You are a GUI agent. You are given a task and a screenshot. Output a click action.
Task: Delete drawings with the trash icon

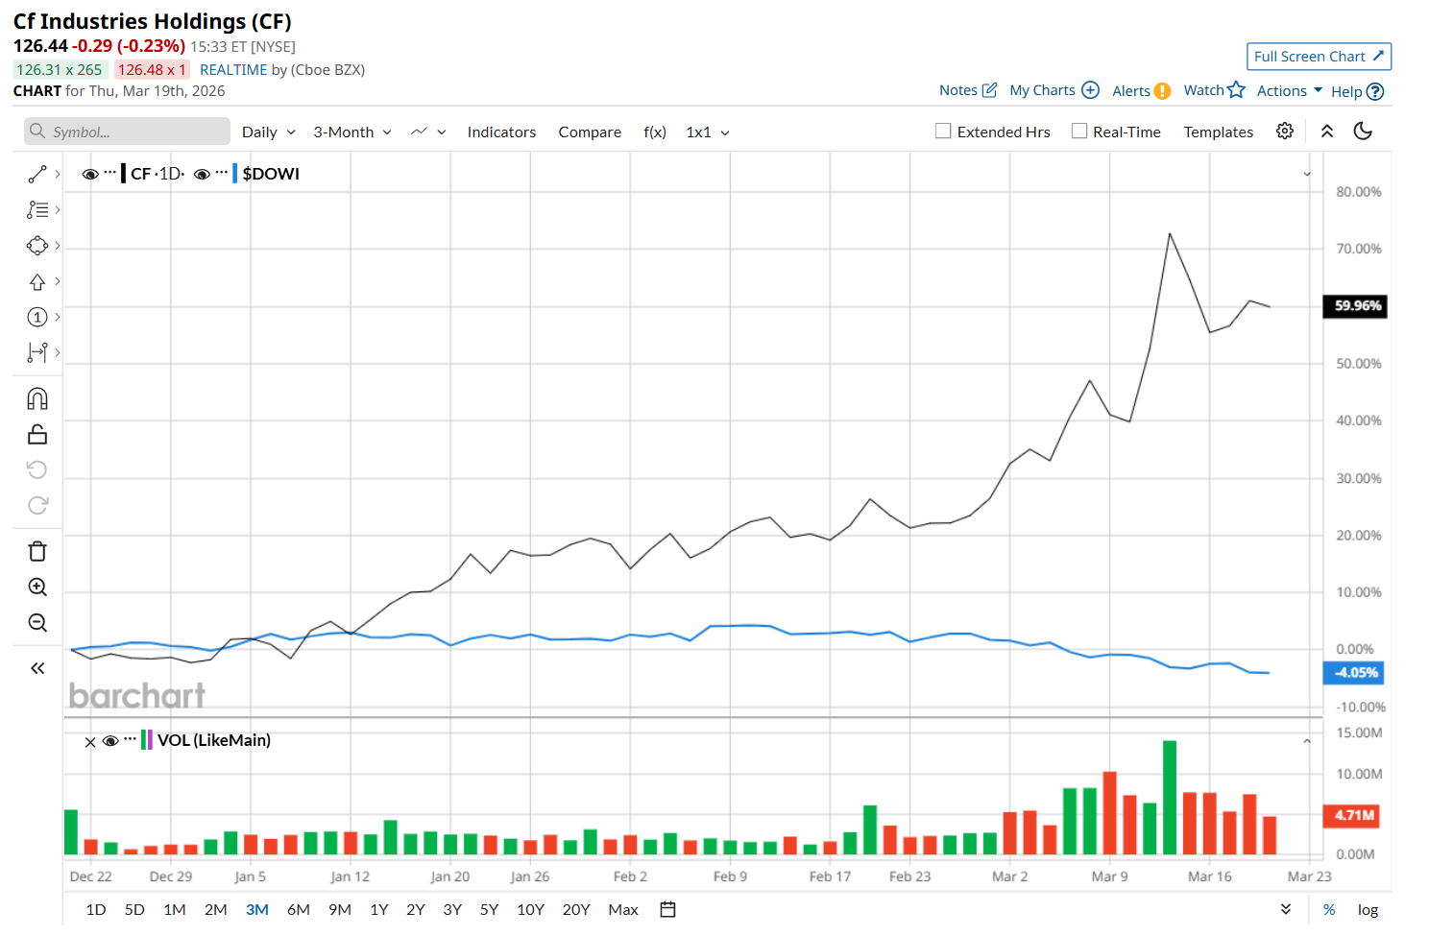(x=37, y=551)
